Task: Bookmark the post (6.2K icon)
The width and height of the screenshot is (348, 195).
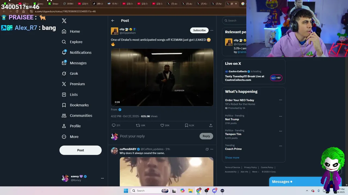Action: [x=189, y=125]
